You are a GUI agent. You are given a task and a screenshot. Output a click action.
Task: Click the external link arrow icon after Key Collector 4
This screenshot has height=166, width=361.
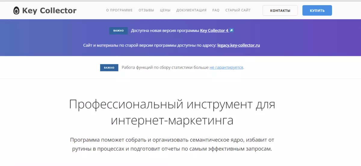tap(231, 30)
